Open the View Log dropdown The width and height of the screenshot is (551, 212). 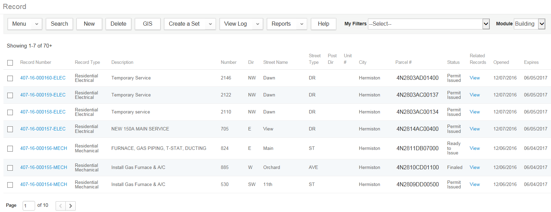257,24
